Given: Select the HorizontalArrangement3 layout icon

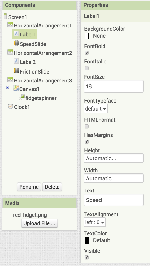Looking at the screenshot, I should coord(10,80).
